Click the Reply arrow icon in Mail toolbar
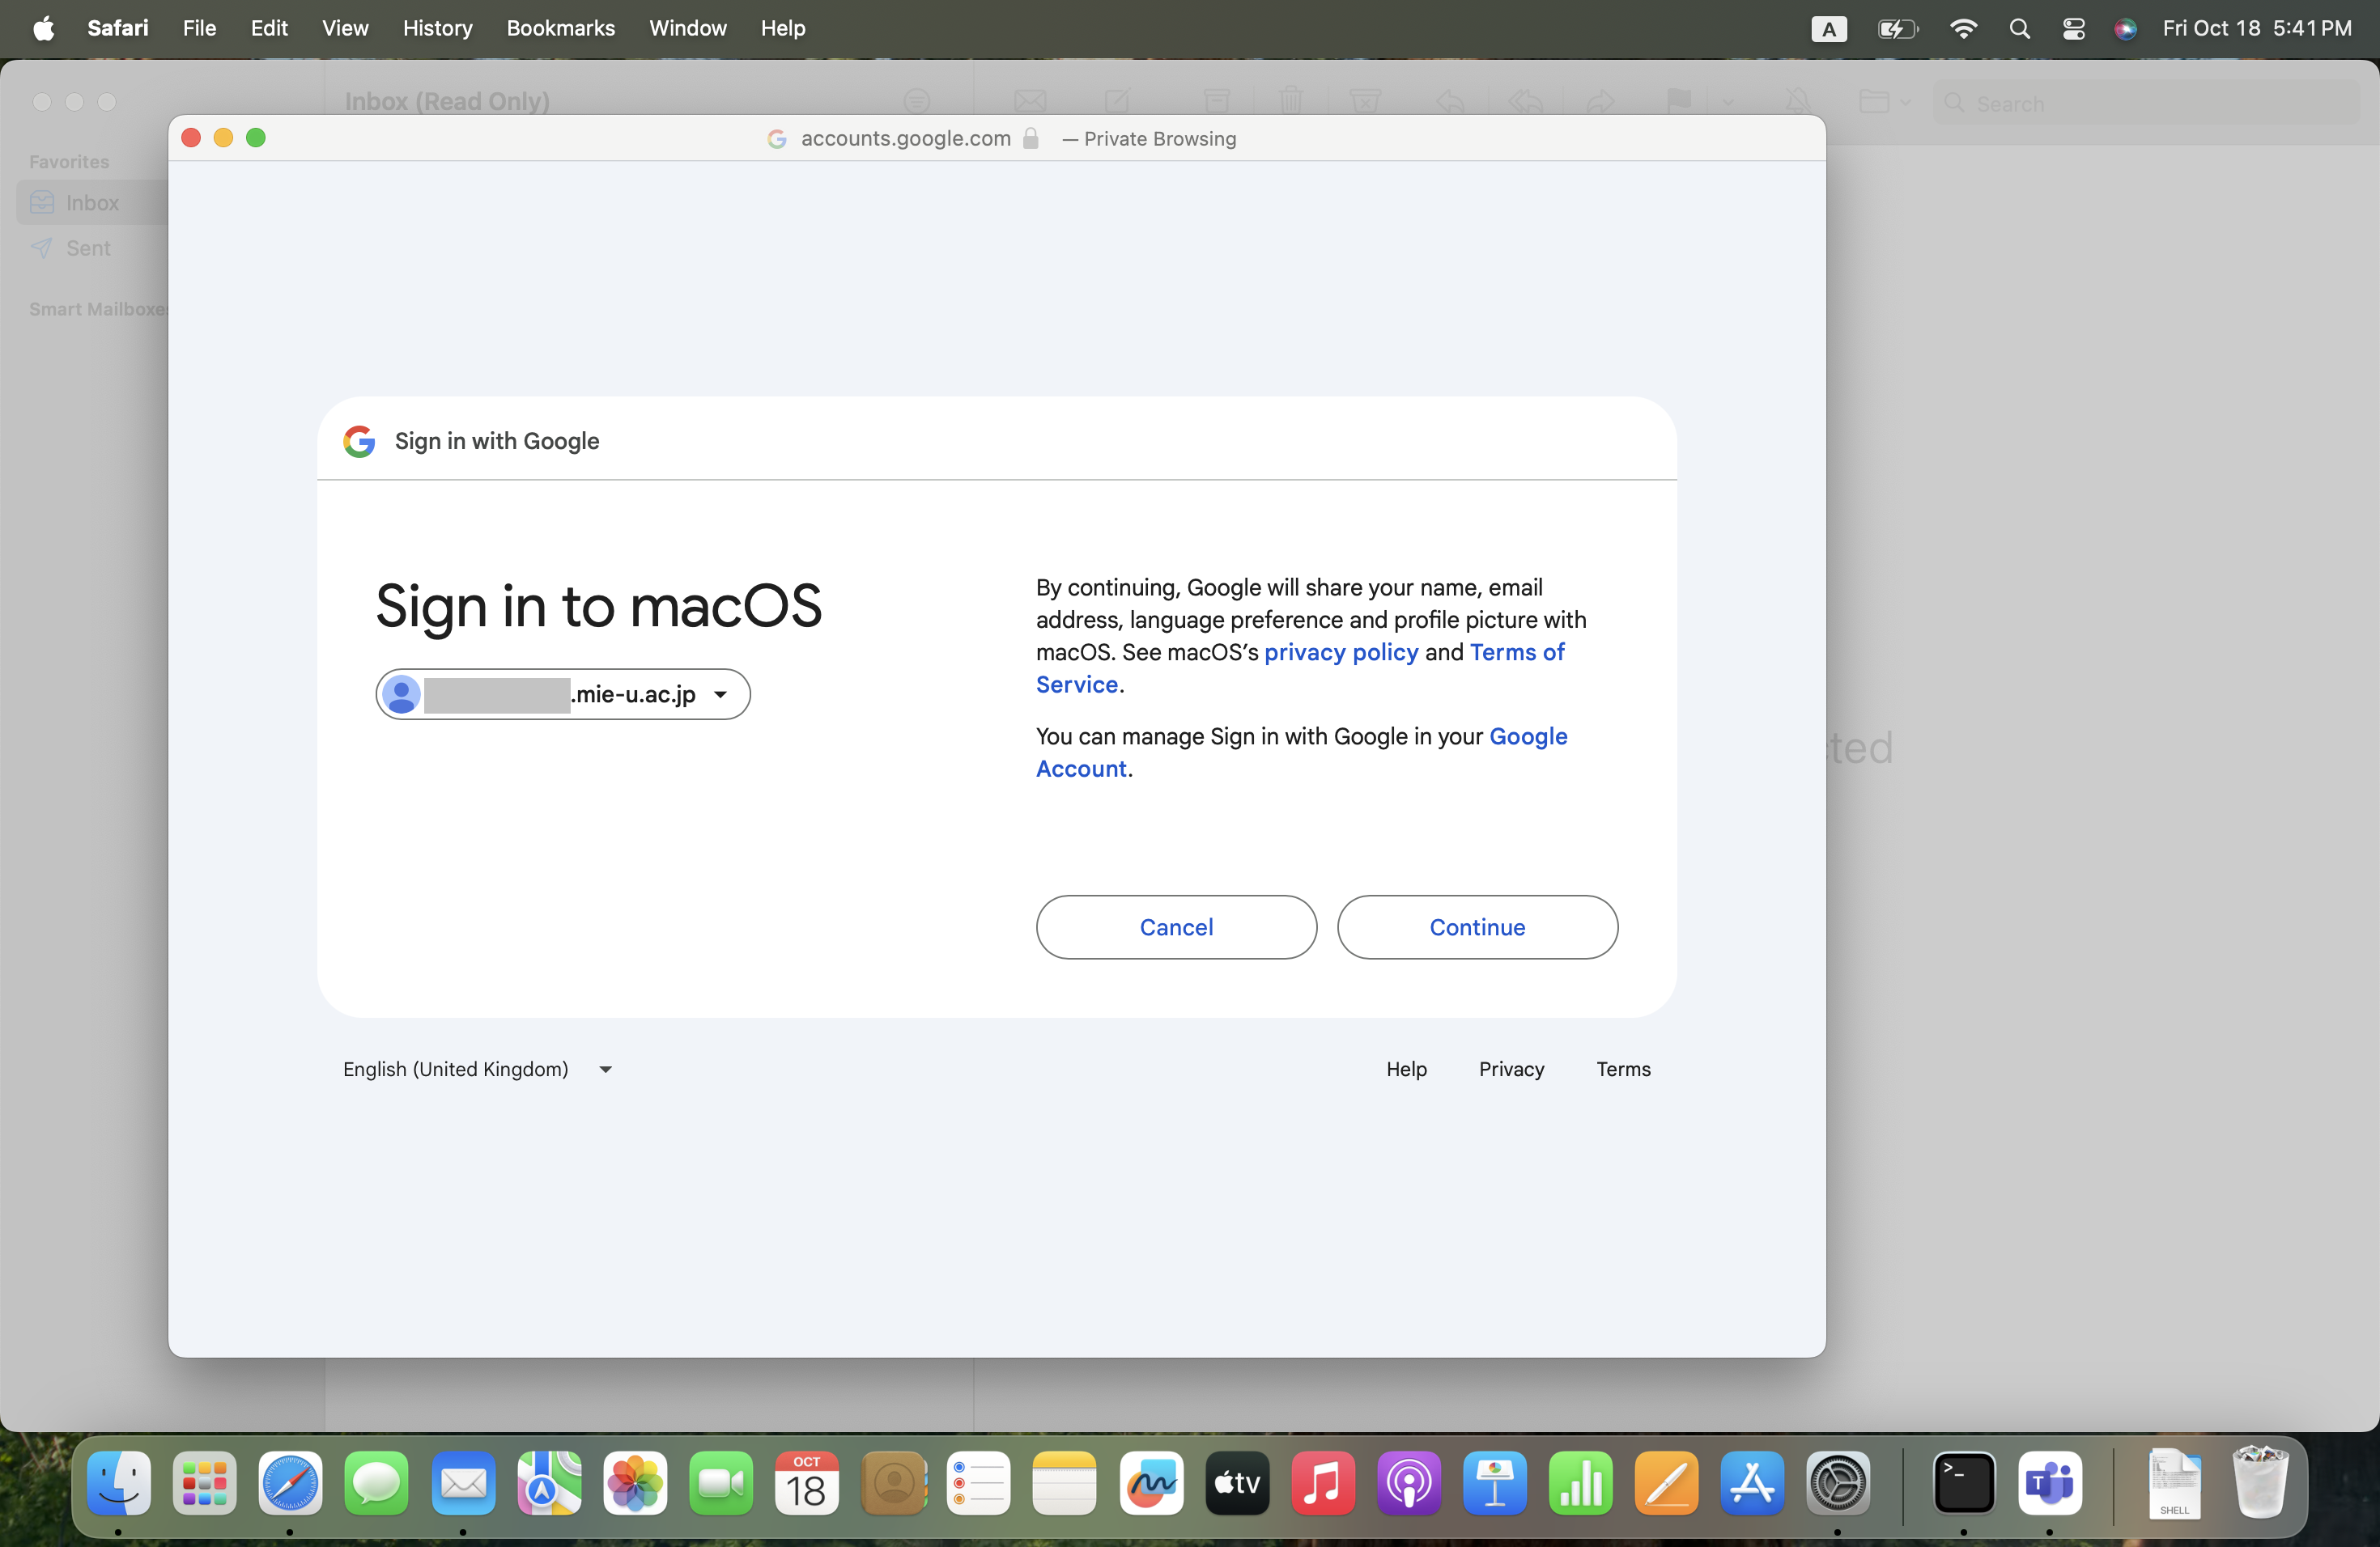Screen dimensions: 2380x1547 (x=1450, y=101)
